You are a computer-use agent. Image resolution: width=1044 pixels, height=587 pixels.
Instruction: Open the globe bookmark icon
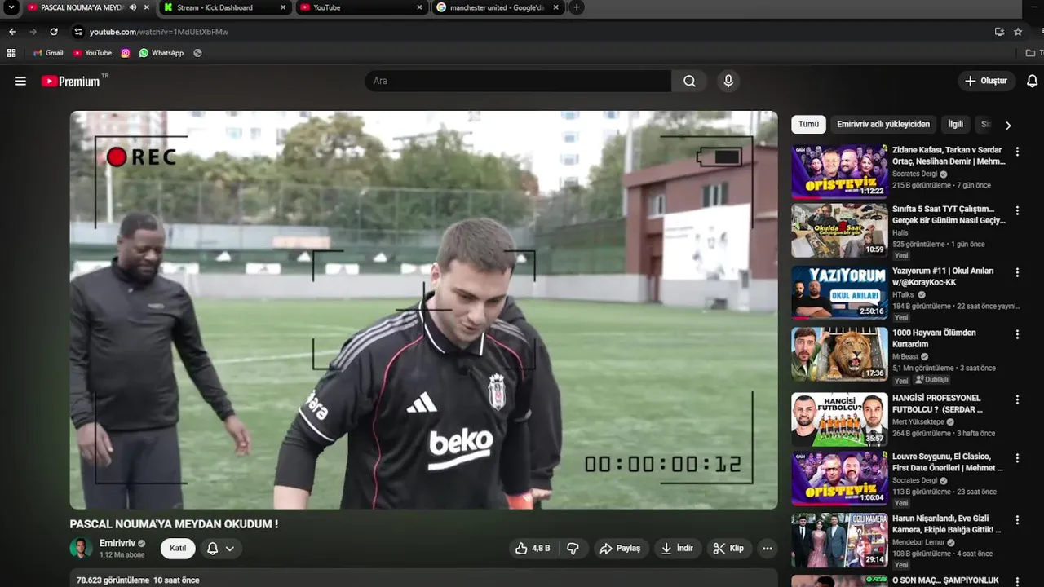click(x=197, y=53)
